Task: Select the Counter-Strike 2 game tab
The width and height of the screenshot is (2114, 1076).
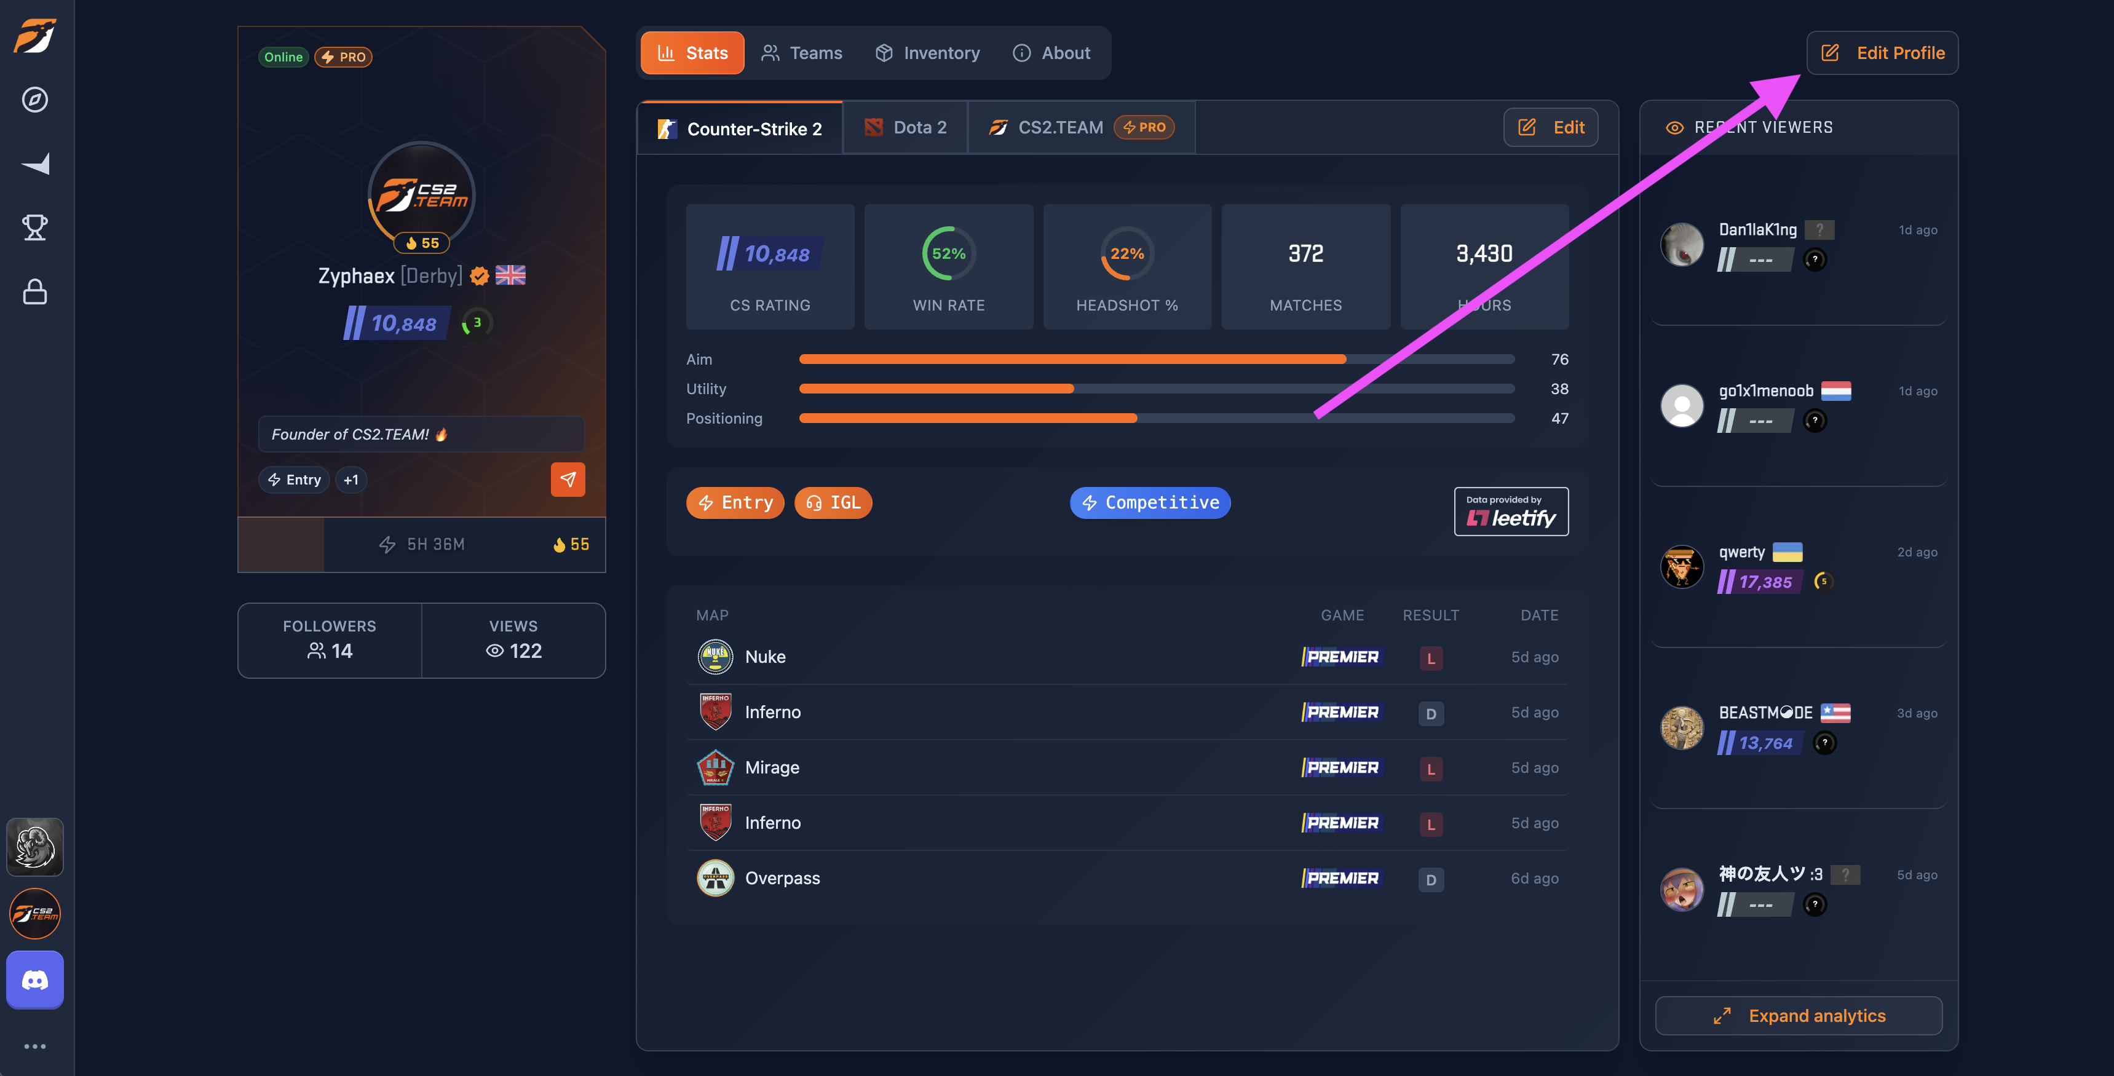Action: 740,128
